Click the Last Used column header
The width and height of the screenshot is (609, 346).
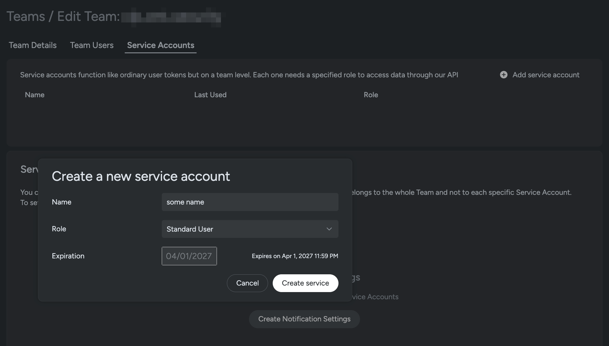coord(210,95)
